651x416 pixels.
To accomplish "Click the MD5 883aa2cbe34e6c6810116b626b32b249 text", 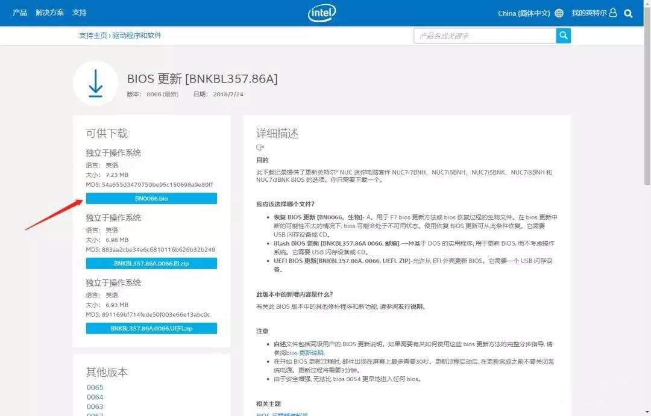I will 150,250.
